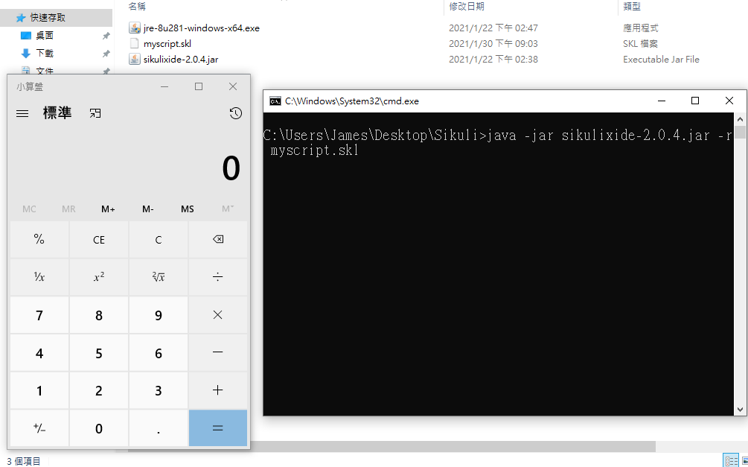Click date 2021/1/30 下午 09:03 cell
Screen dimensions: 748x467
(x=493, y=43)
